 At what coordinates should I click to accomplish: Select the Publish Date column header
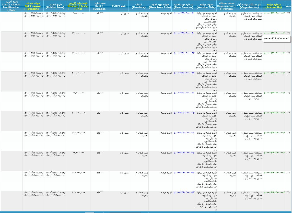pyautogui.click(x=55, y=6)
